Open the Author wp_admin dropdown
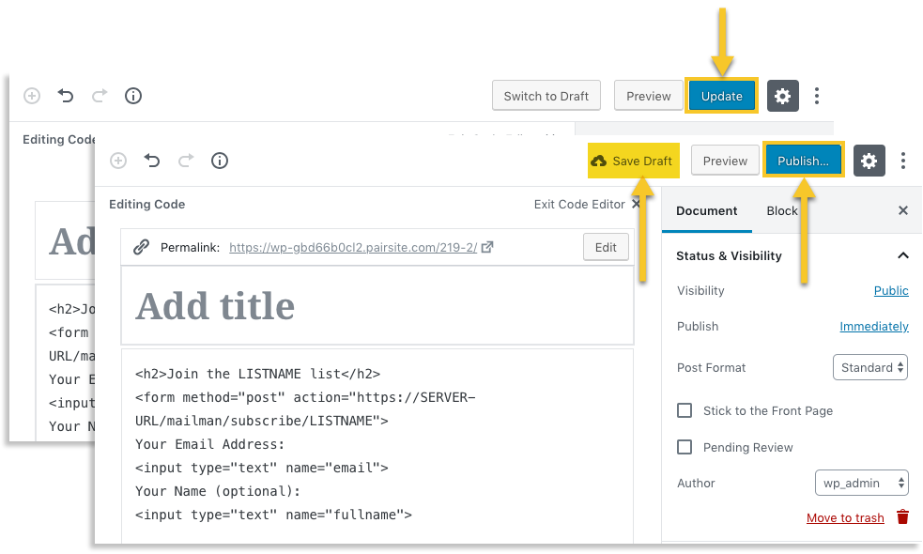 coord(861,483)
